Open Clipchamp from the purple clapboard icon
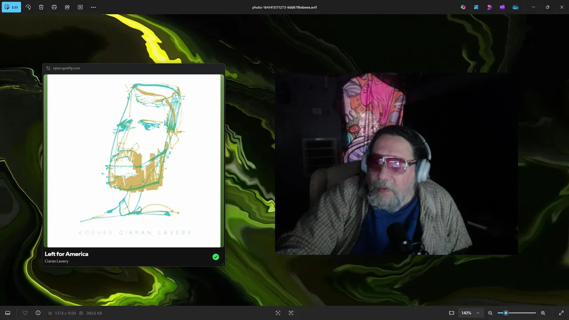This screenshot has width=569, height=320. click(502, 7)
